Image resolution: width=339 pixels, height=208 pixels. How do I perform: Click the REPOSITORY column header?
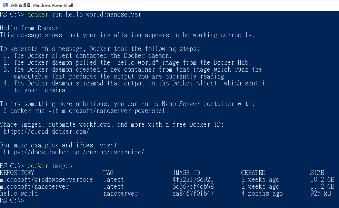point(17,173)
